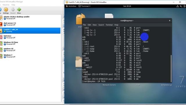
Task: Minimize the CentOS VirtualBox window
Action: (174, 2)
